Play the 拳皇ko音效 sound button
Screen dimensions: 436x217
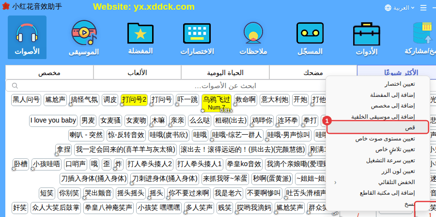[244, 164]
